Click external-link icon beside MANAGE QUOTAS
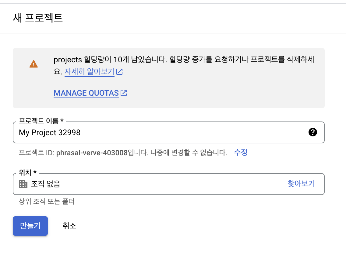The width and height of the screenshot is (346, 260). [x=124, y=93]
